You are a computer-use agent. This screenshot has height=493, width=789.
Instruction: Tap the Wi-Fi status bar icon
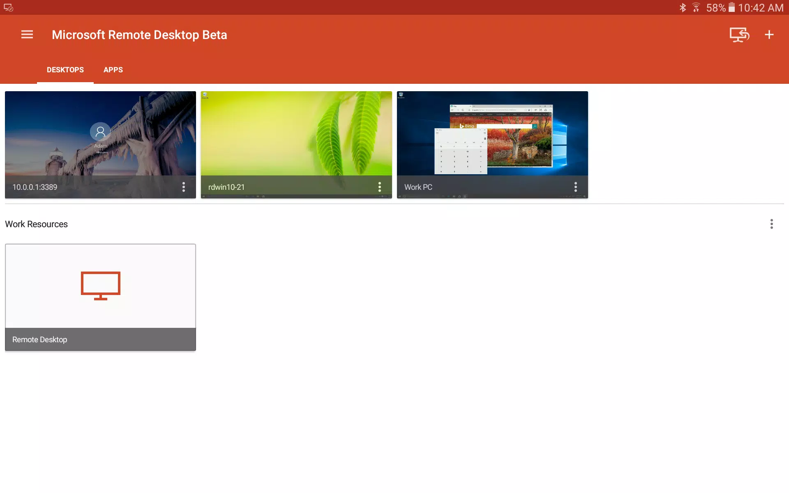pos(696,7)
